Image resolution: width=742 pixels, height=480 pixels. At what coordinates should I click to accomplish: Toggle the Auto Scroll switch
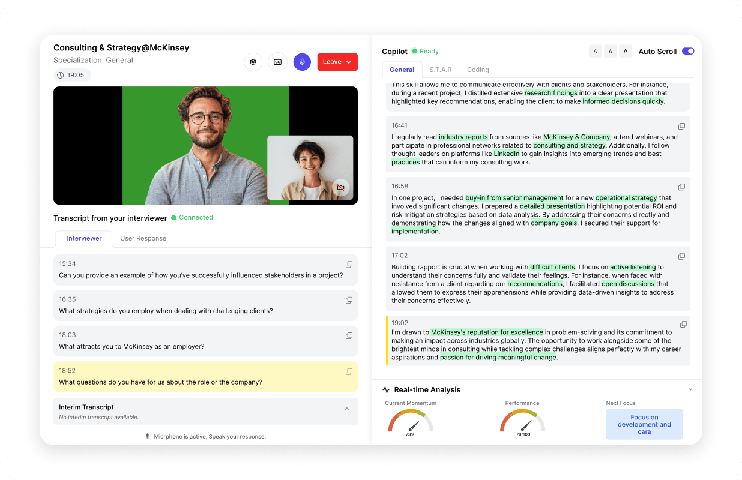[688, 51]
